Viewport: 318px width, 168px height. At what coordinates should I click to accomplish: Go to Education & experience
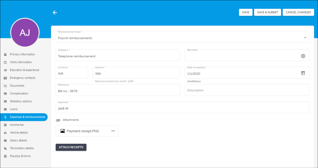[25, 70]
